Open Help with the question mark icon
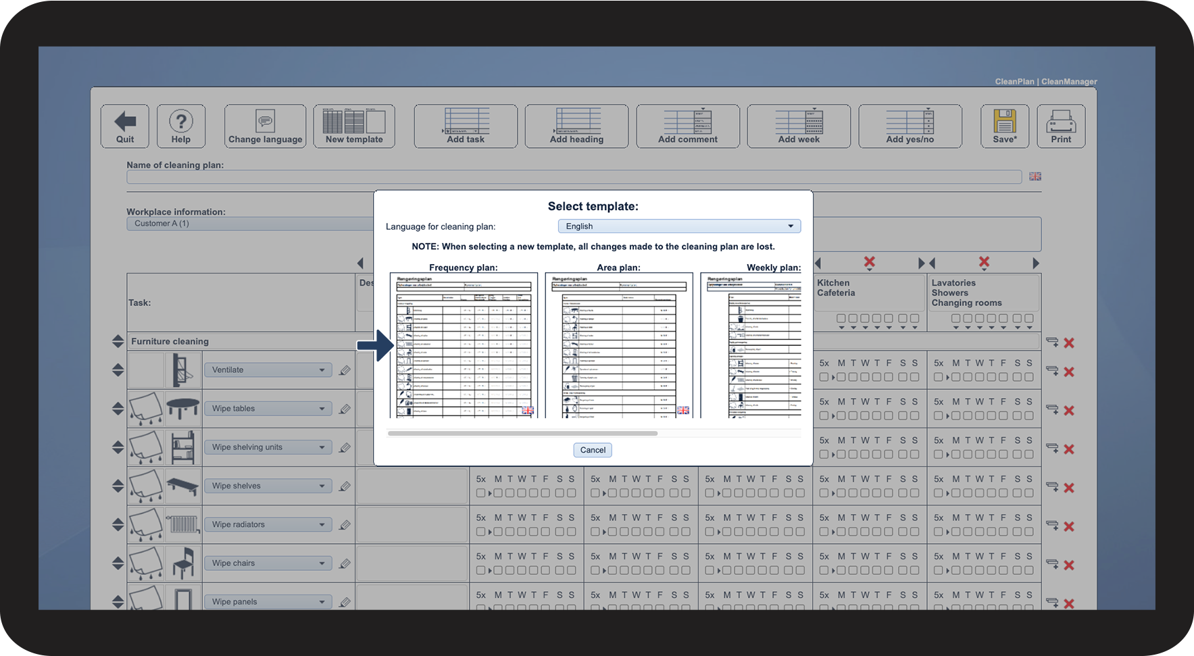 [x=180, y=122]
